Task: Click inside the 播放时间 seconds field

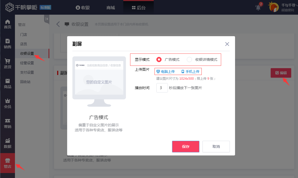Action: pos(162,88)
